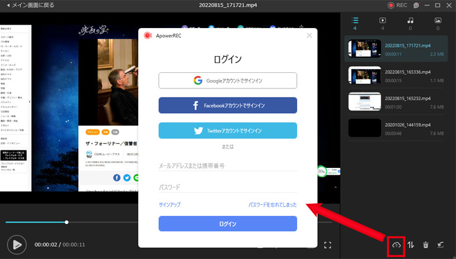Open thumbnail of 20201026_144159.mp4
The height and width of the screenshot is (259, 456).
[365, 128]
